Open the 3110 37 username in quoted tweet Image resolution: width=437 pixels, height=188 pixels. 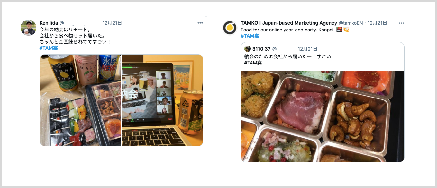click(261, 49)
